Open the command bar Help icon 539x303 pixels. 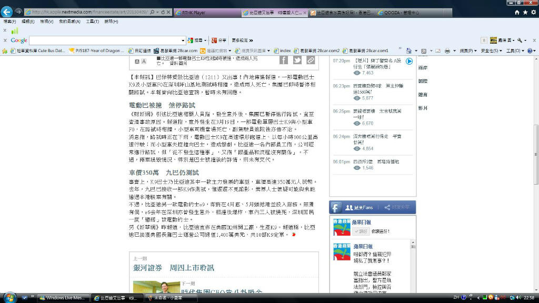(530, 51)
